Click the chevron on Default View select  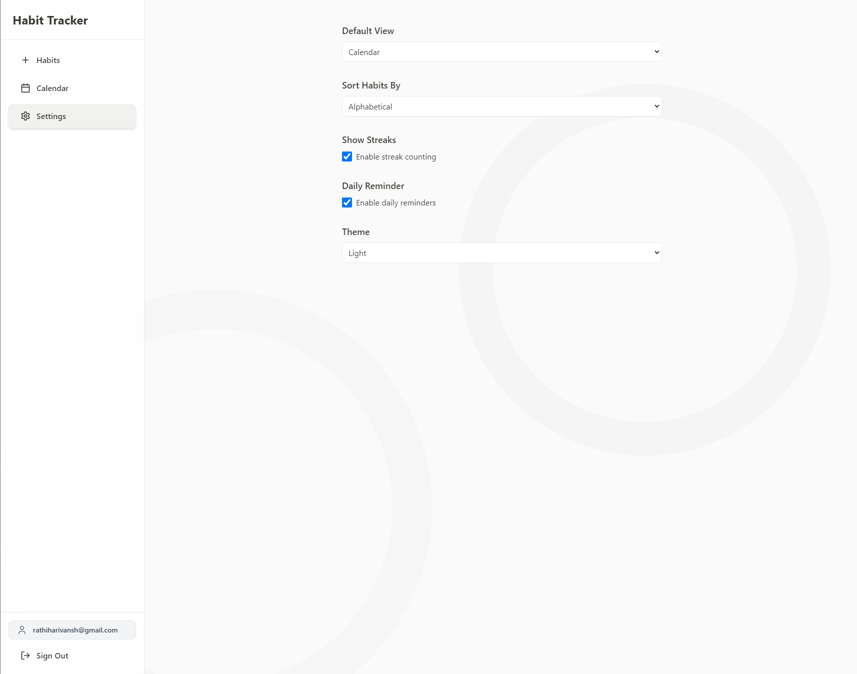point(656,52)
